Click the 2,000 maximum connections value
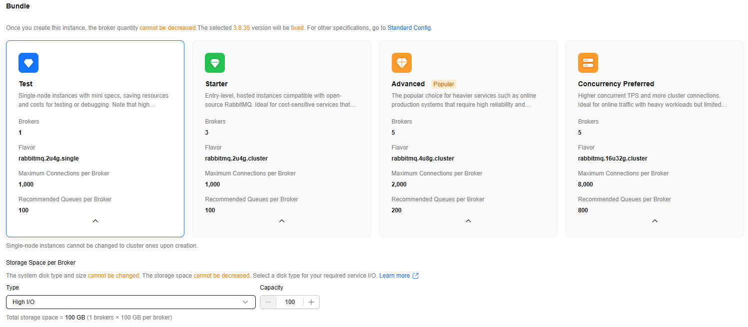 399,184
